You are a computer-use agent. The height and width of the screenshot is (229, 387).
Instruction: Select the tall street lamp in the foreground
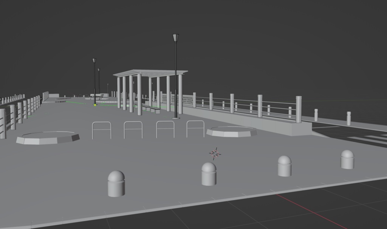point(175,76)
